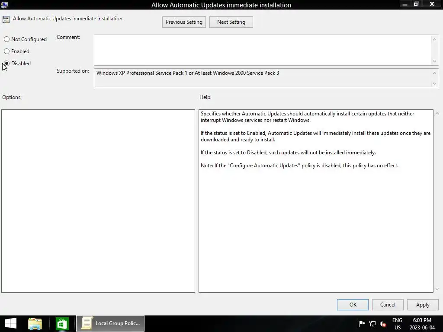Click the window system icon in title bar
Screen dimensions: 443x332
pyautogui.click(x=4, y=4)
